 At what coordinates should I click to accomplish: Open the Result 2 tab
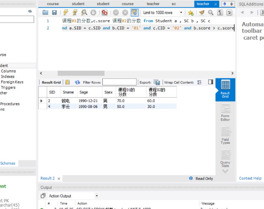tap(48, 178)
